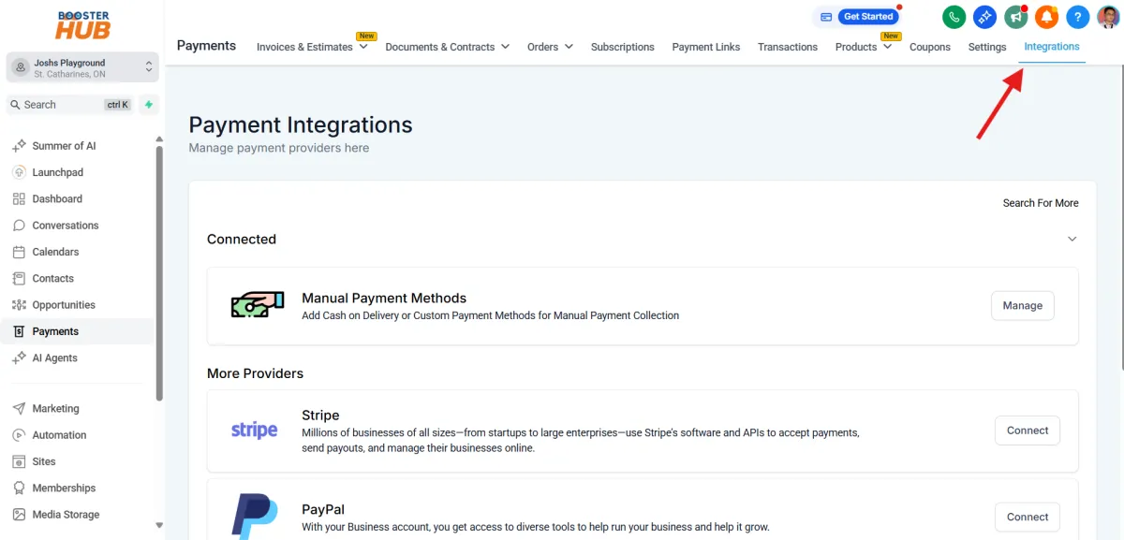Open the orange notifications bell
This screenshot has width=1124, height=540.
[1046, 17]
